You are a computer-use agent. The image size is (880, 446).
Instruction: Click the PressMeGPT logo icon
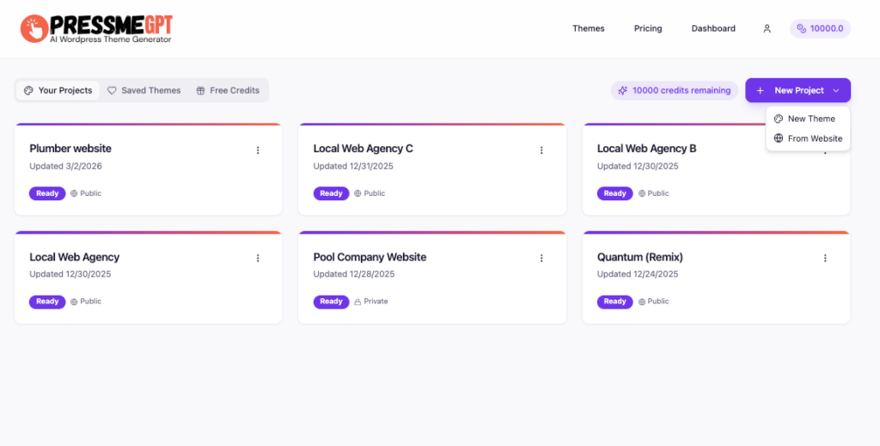point(34,28)
